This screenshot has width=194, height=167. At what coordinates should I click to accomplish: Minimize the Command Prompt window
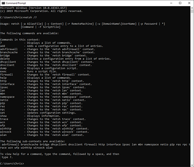tap(171, 3)
